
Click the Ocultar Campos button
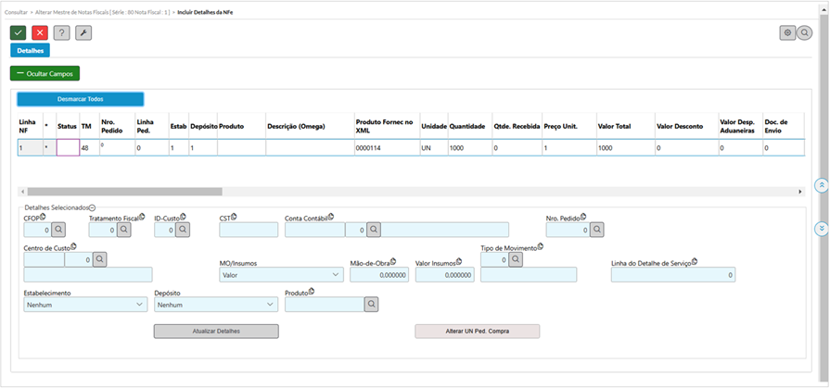click(x=45, y=72)
